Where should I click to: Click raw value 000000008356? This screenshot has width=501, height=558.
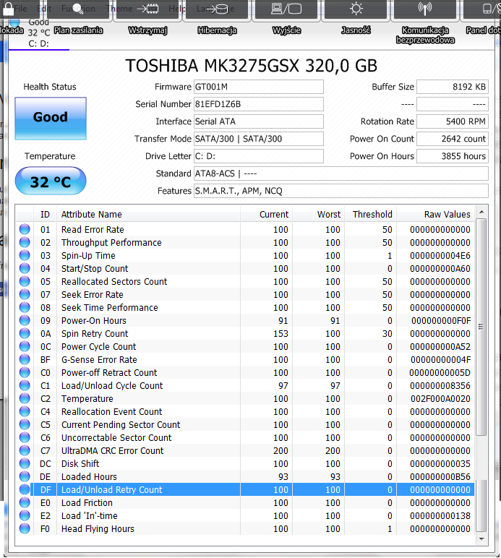pos(440,385)
